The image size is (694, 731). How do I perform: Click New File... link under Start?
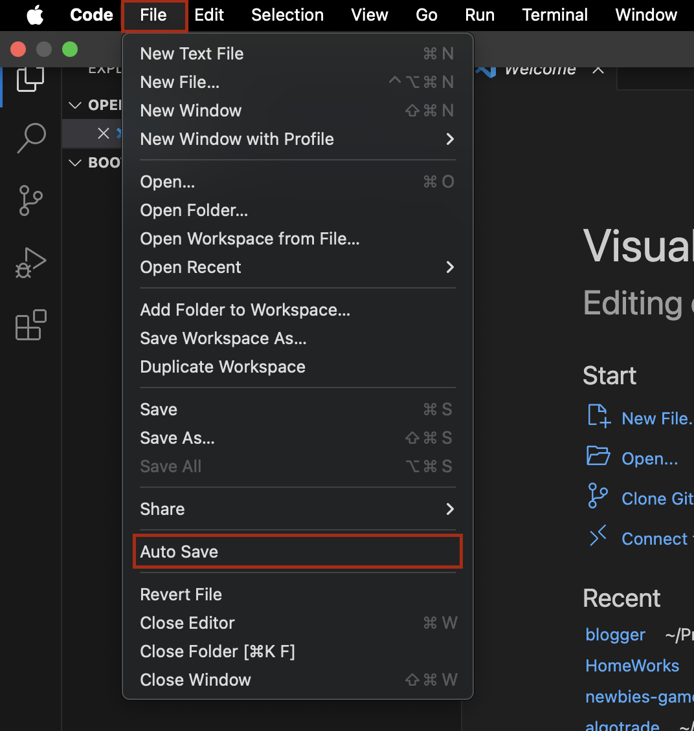[x=657, y=419]
